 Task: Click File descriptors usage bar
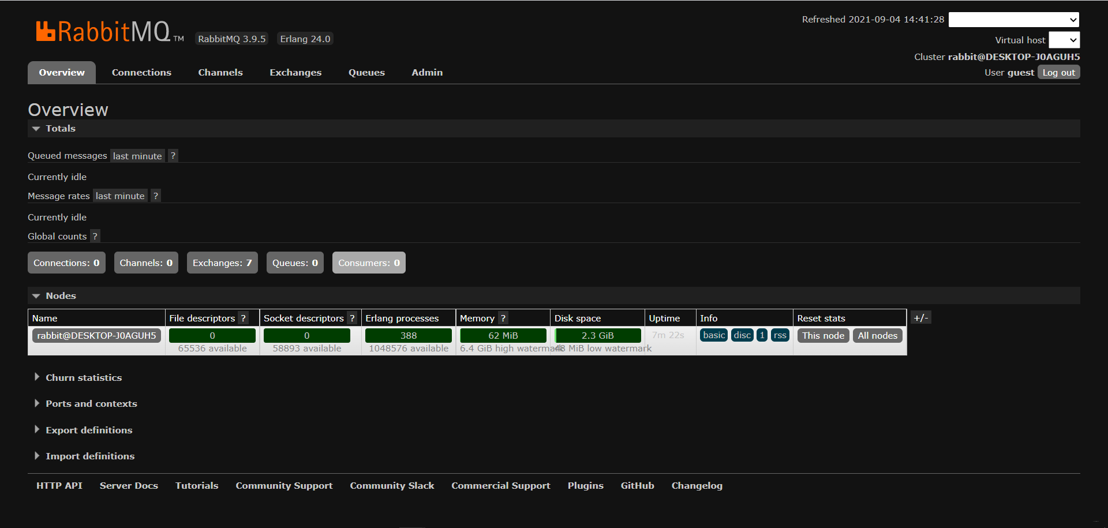coord(212,335)
